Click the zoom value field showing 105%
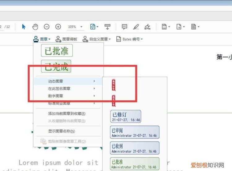Viewport: 232px width, 171px height. pyautogui.click(x=72, y=27)
